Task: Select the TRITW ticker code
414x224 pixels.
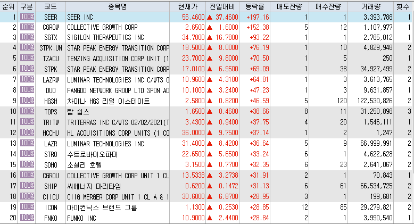Action: [x=51, y=122]
